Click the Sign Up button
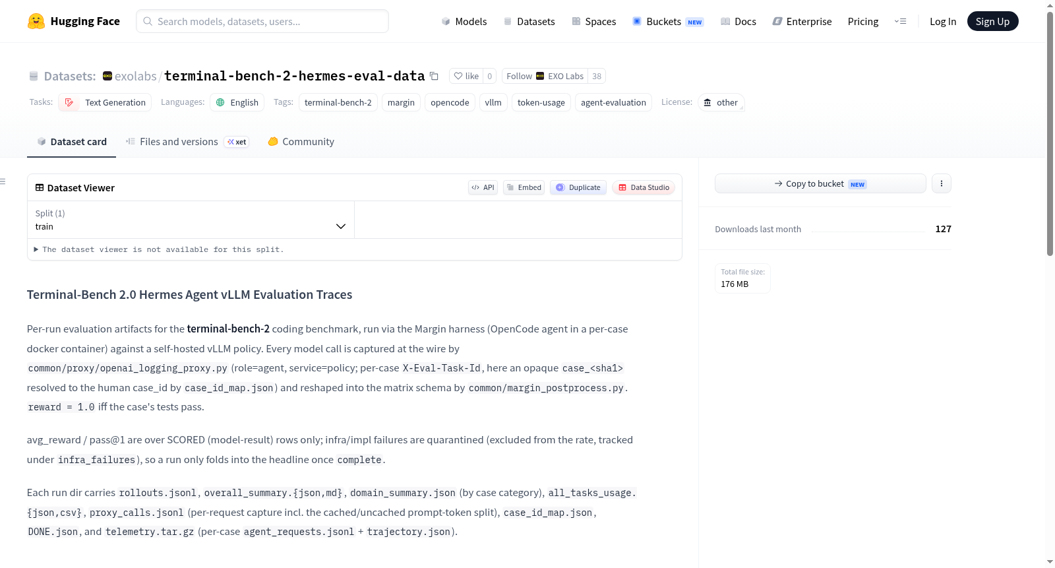The height and width of the screenshot is (568, 1055). click(992, 21)
